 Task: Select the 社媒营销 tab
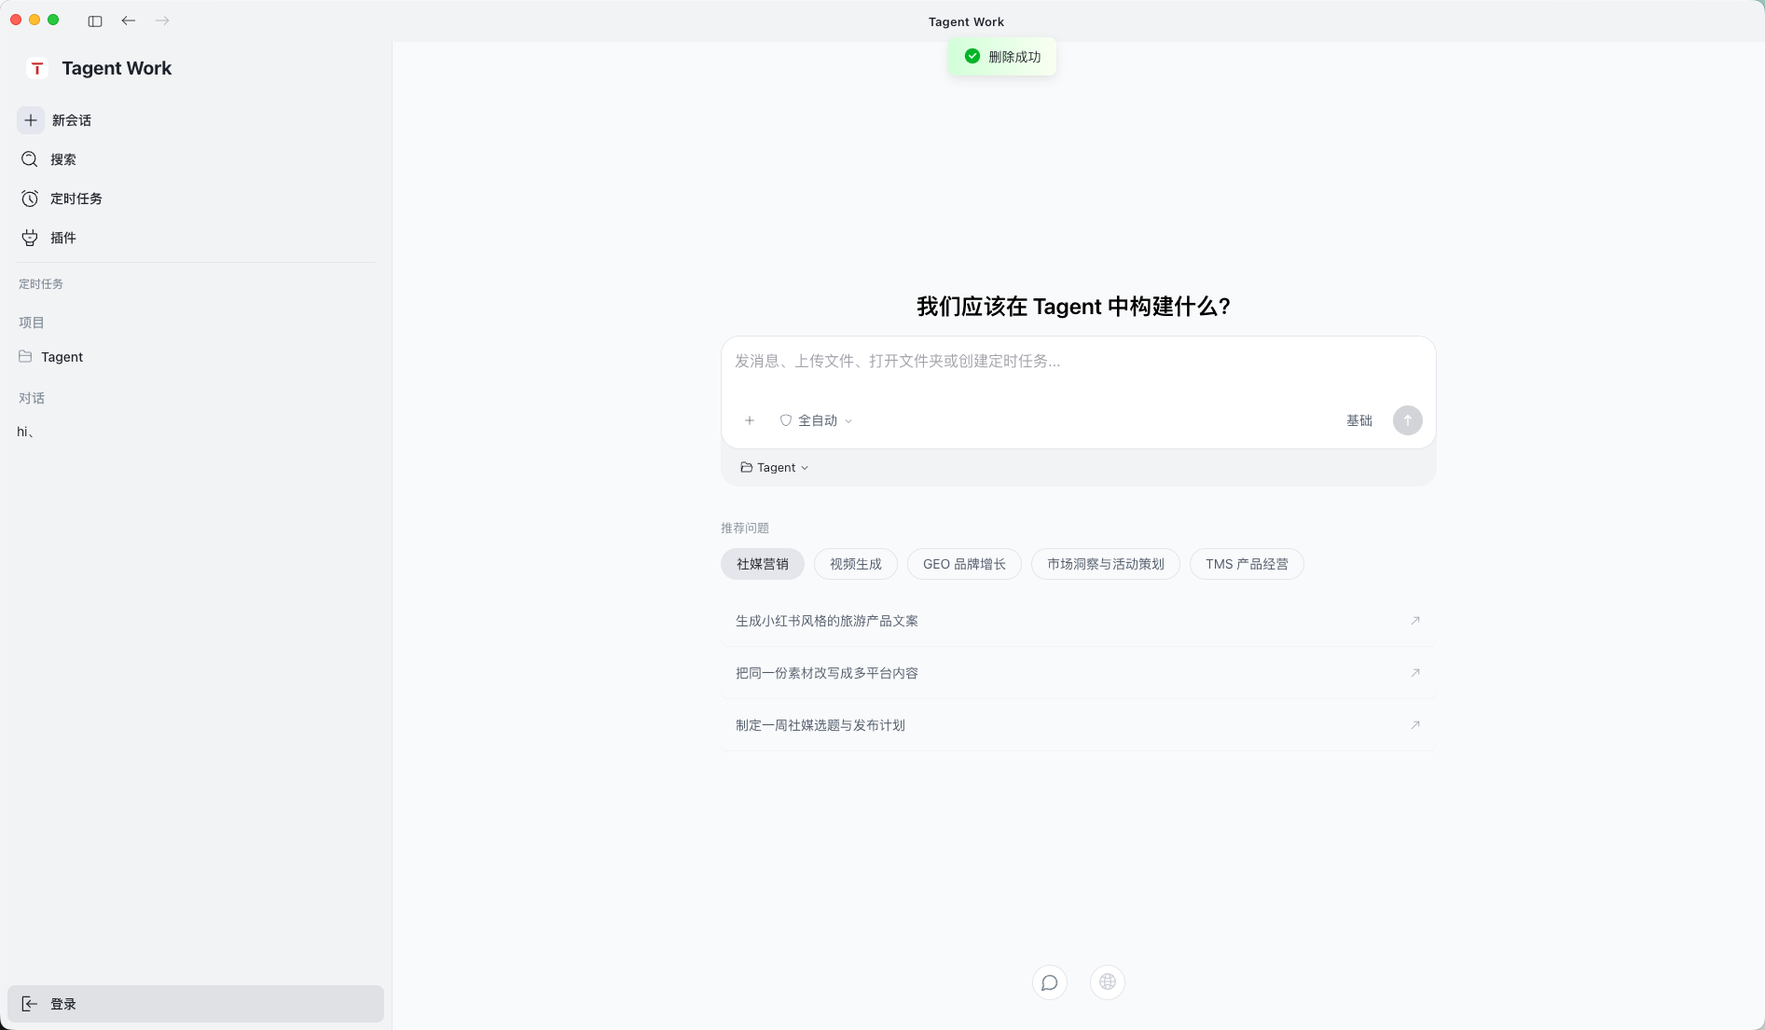point(763,564)
